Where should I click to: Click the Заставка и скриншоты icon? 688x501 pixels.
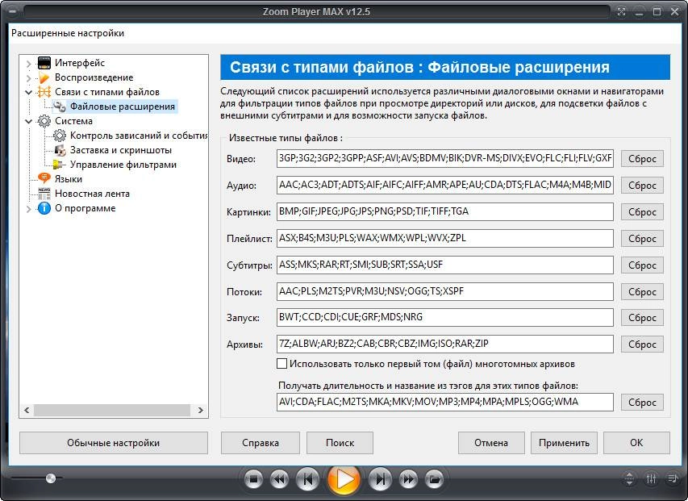(59, 150)
